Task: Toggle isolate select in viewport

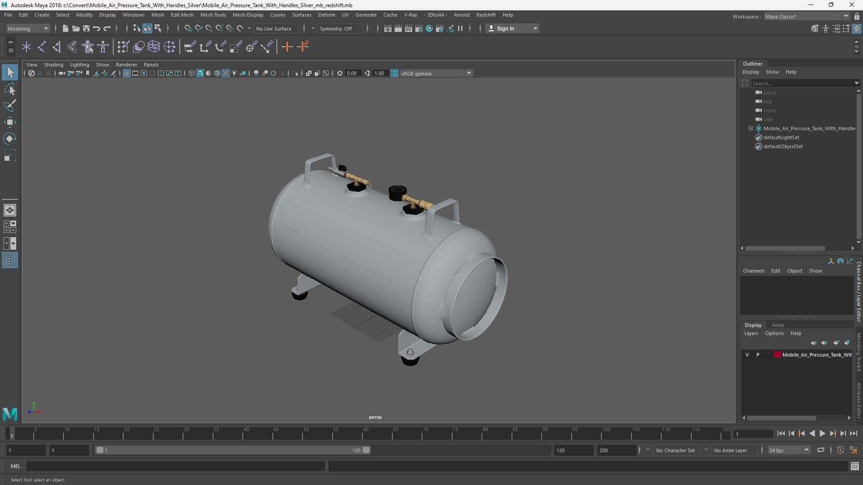Action: pyautogui.click(x=295, y=73)
